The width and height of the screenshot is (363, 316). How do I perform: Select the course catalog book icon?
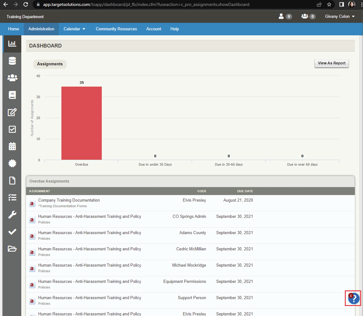12,95
